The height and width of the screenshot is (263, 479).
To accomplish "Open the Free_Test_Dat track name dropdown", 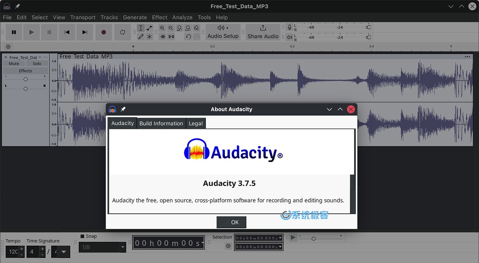I will click(23, 58).
